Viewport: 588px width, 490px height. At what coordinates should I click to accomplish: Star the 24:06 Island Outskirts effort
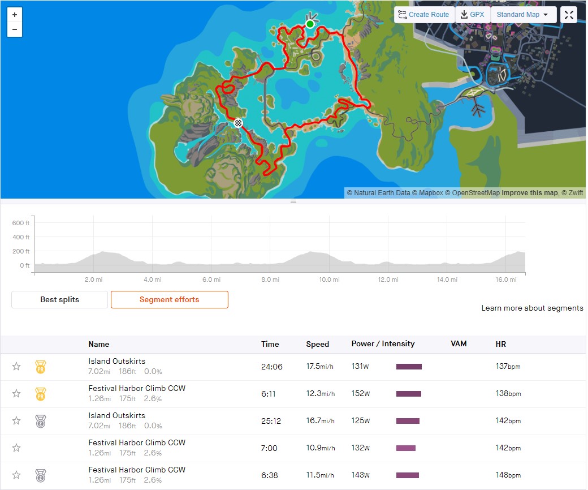16,367
